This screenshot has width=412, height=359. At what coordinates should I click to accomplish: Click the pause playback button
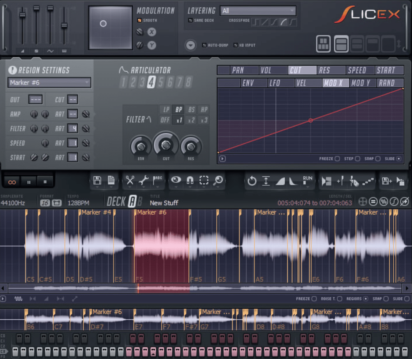(x=29, y=182)
